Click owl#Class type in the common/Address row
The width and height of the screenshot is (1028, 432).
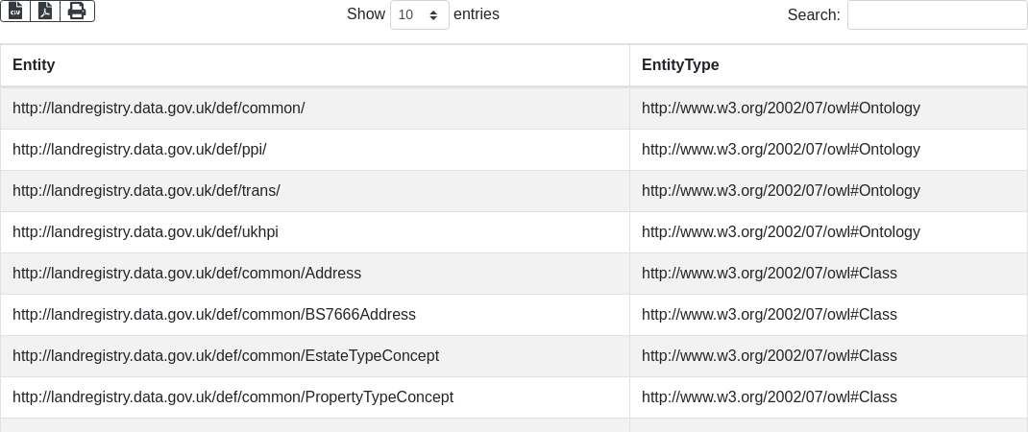769,274
